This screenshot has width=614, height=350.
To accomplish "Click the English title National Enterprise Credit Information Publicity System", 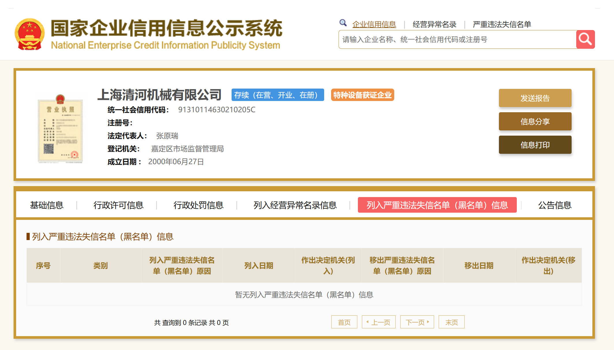I will pos(166,45).
